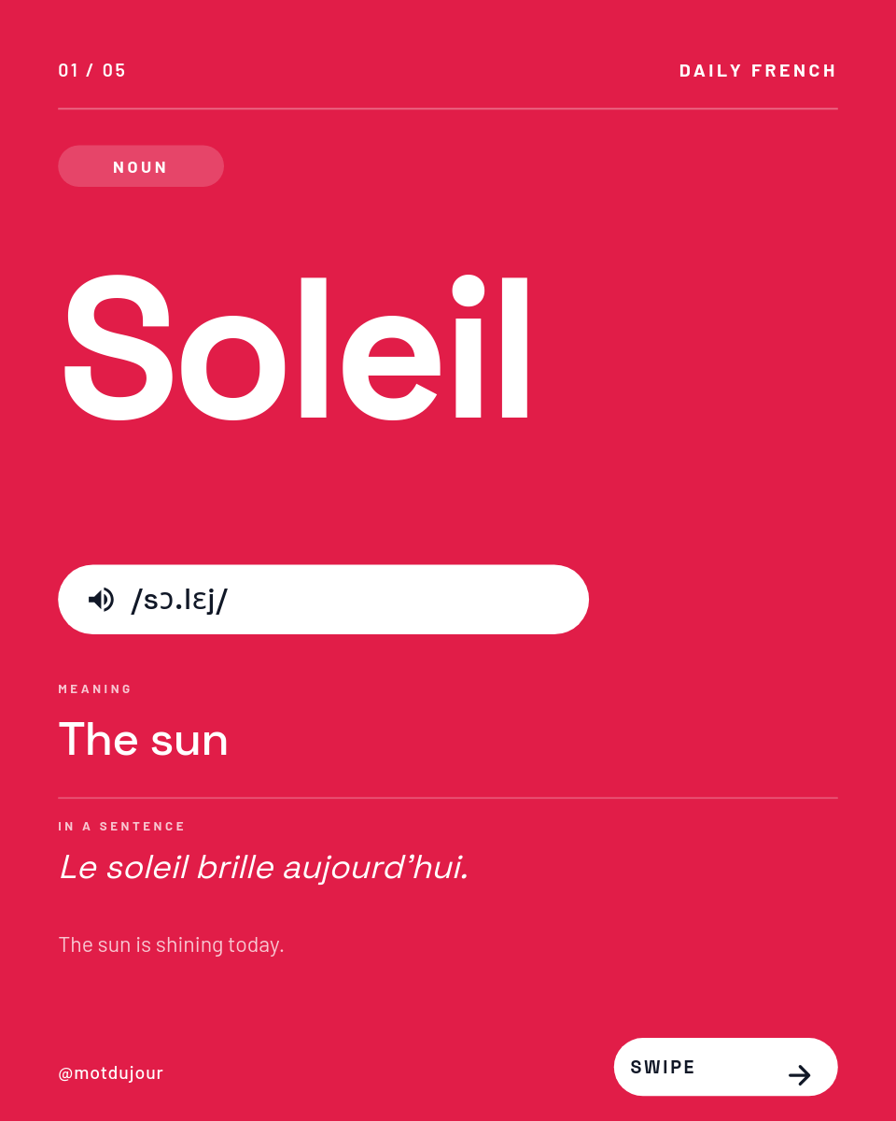The height and width of the screenshot is (1121, 896).
Task: Click the MEANING section label
Action: click(x=95, y=689)
